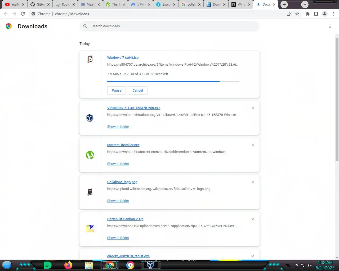This screenshot has height=271, width=339.
Task: Open CollabVM_logo.png file link
Action: [122, 182]
